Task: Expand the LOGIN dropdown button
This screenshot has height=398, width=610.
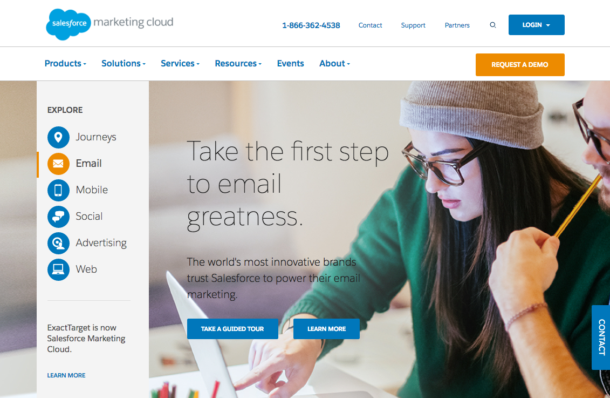Action: click(537, 25)
